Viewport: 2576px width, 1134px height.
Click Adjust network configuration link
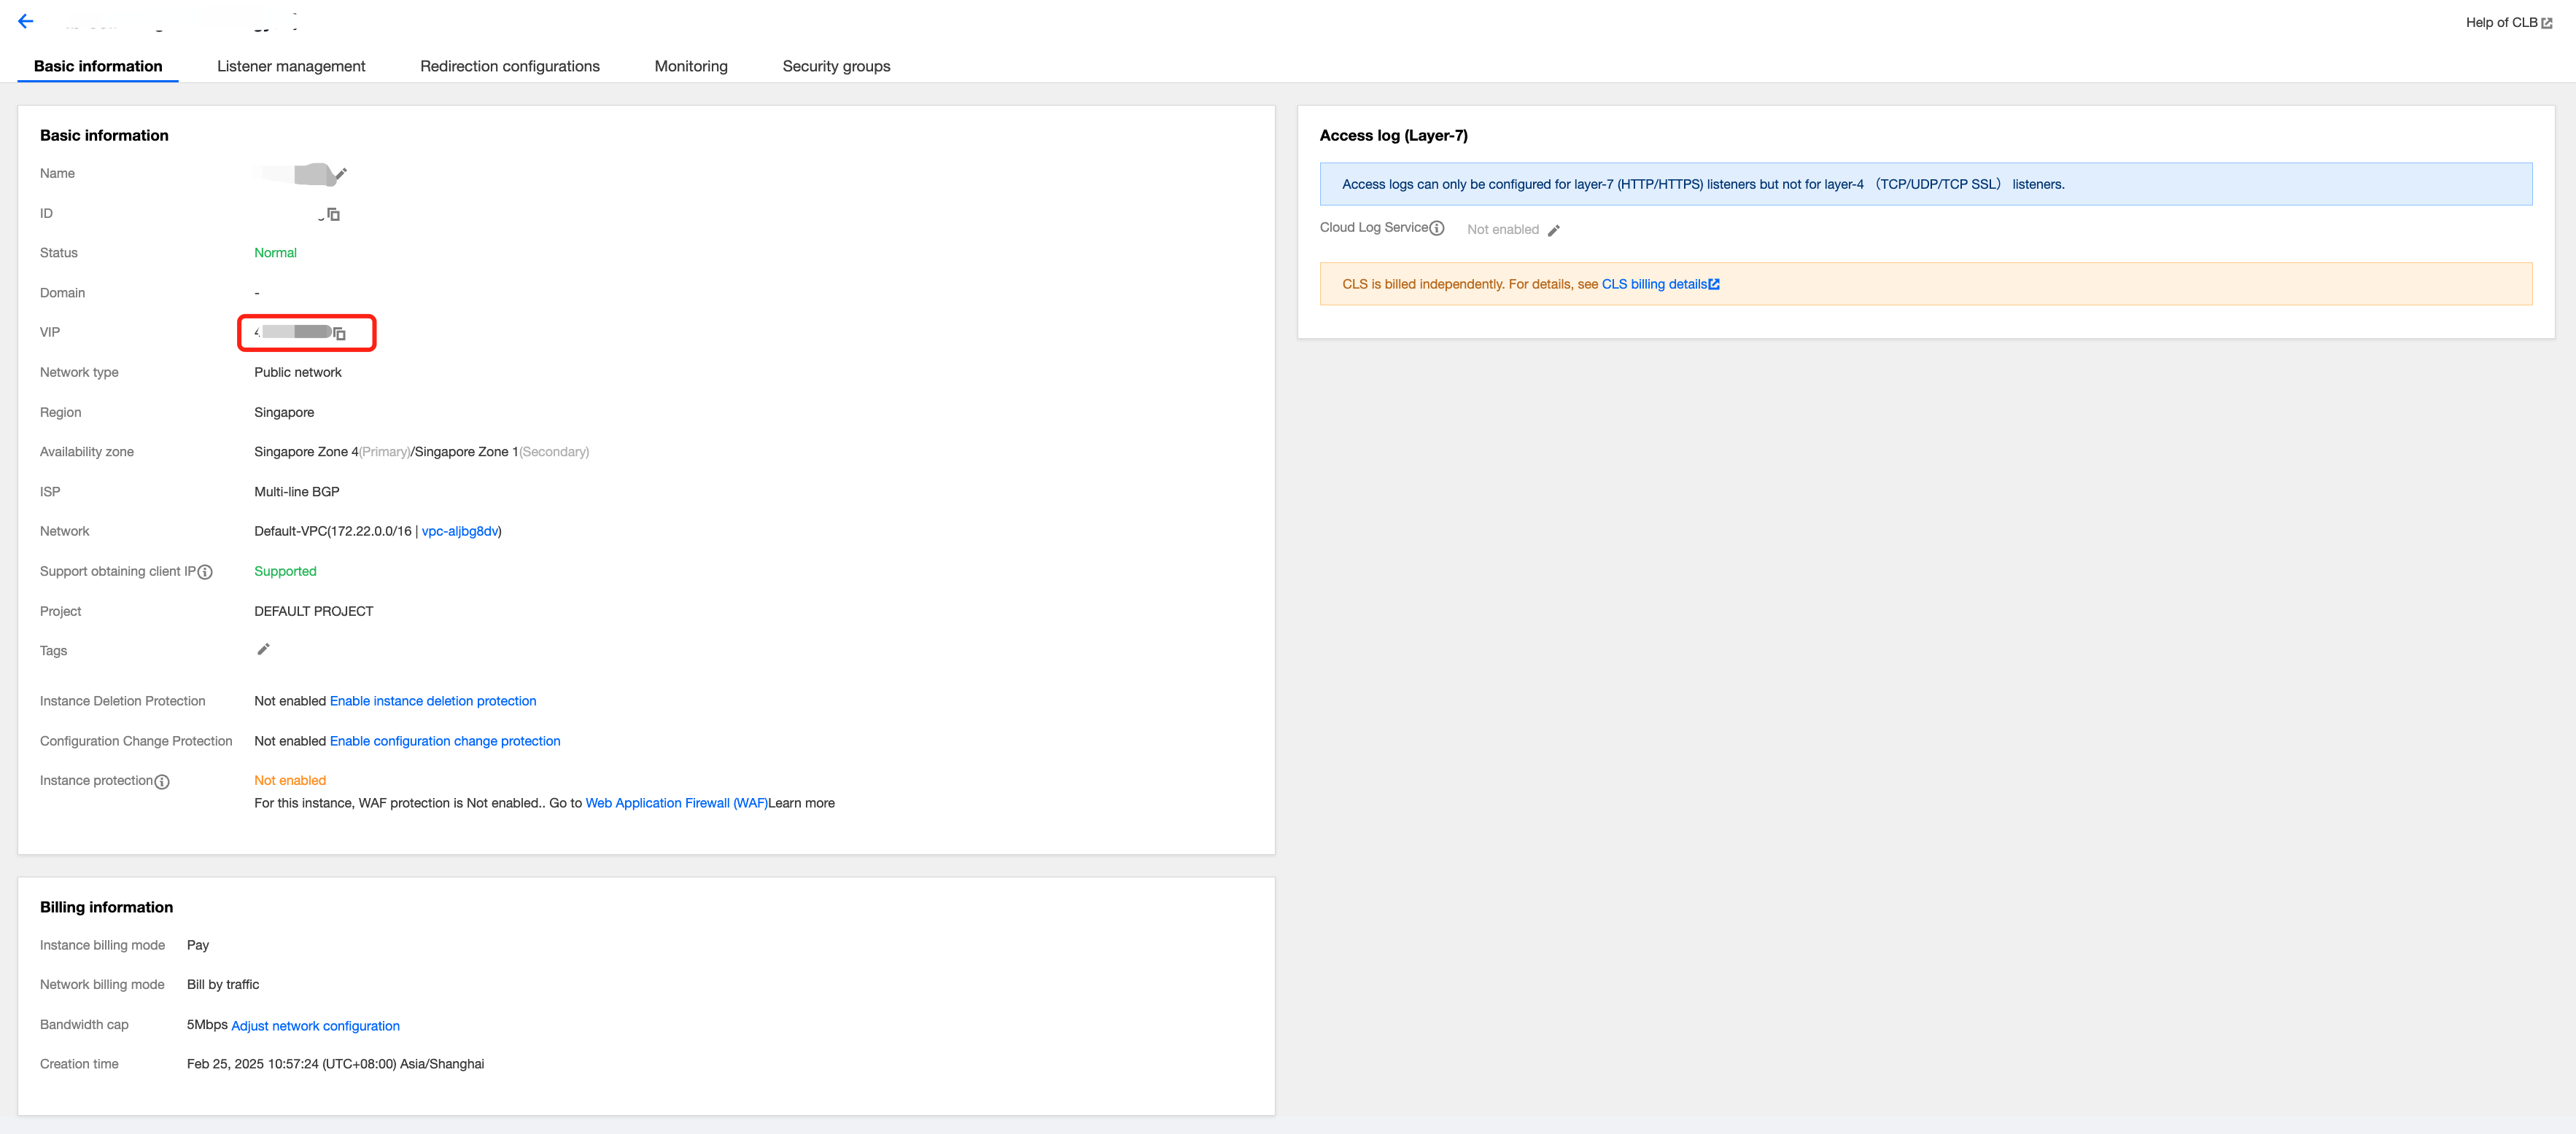coord(315,1025)
